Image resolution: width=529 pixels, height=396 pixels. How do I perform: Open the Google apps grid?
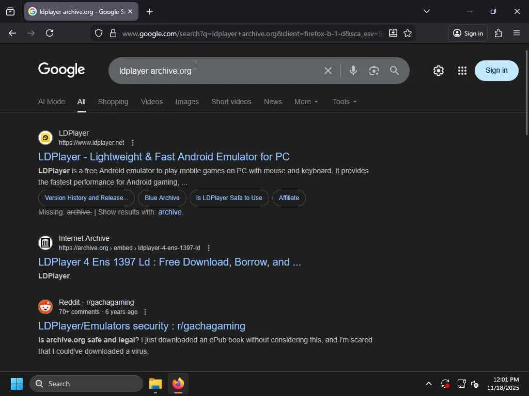[x=462, y=71]
